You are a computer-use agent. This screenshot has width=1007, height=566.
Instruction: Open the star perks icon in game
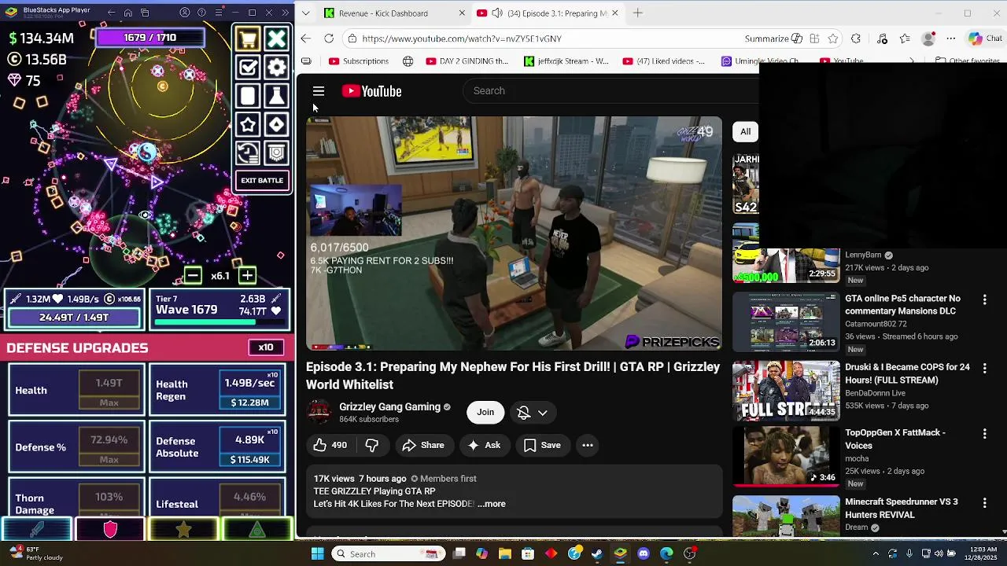(x=248, y=124)
